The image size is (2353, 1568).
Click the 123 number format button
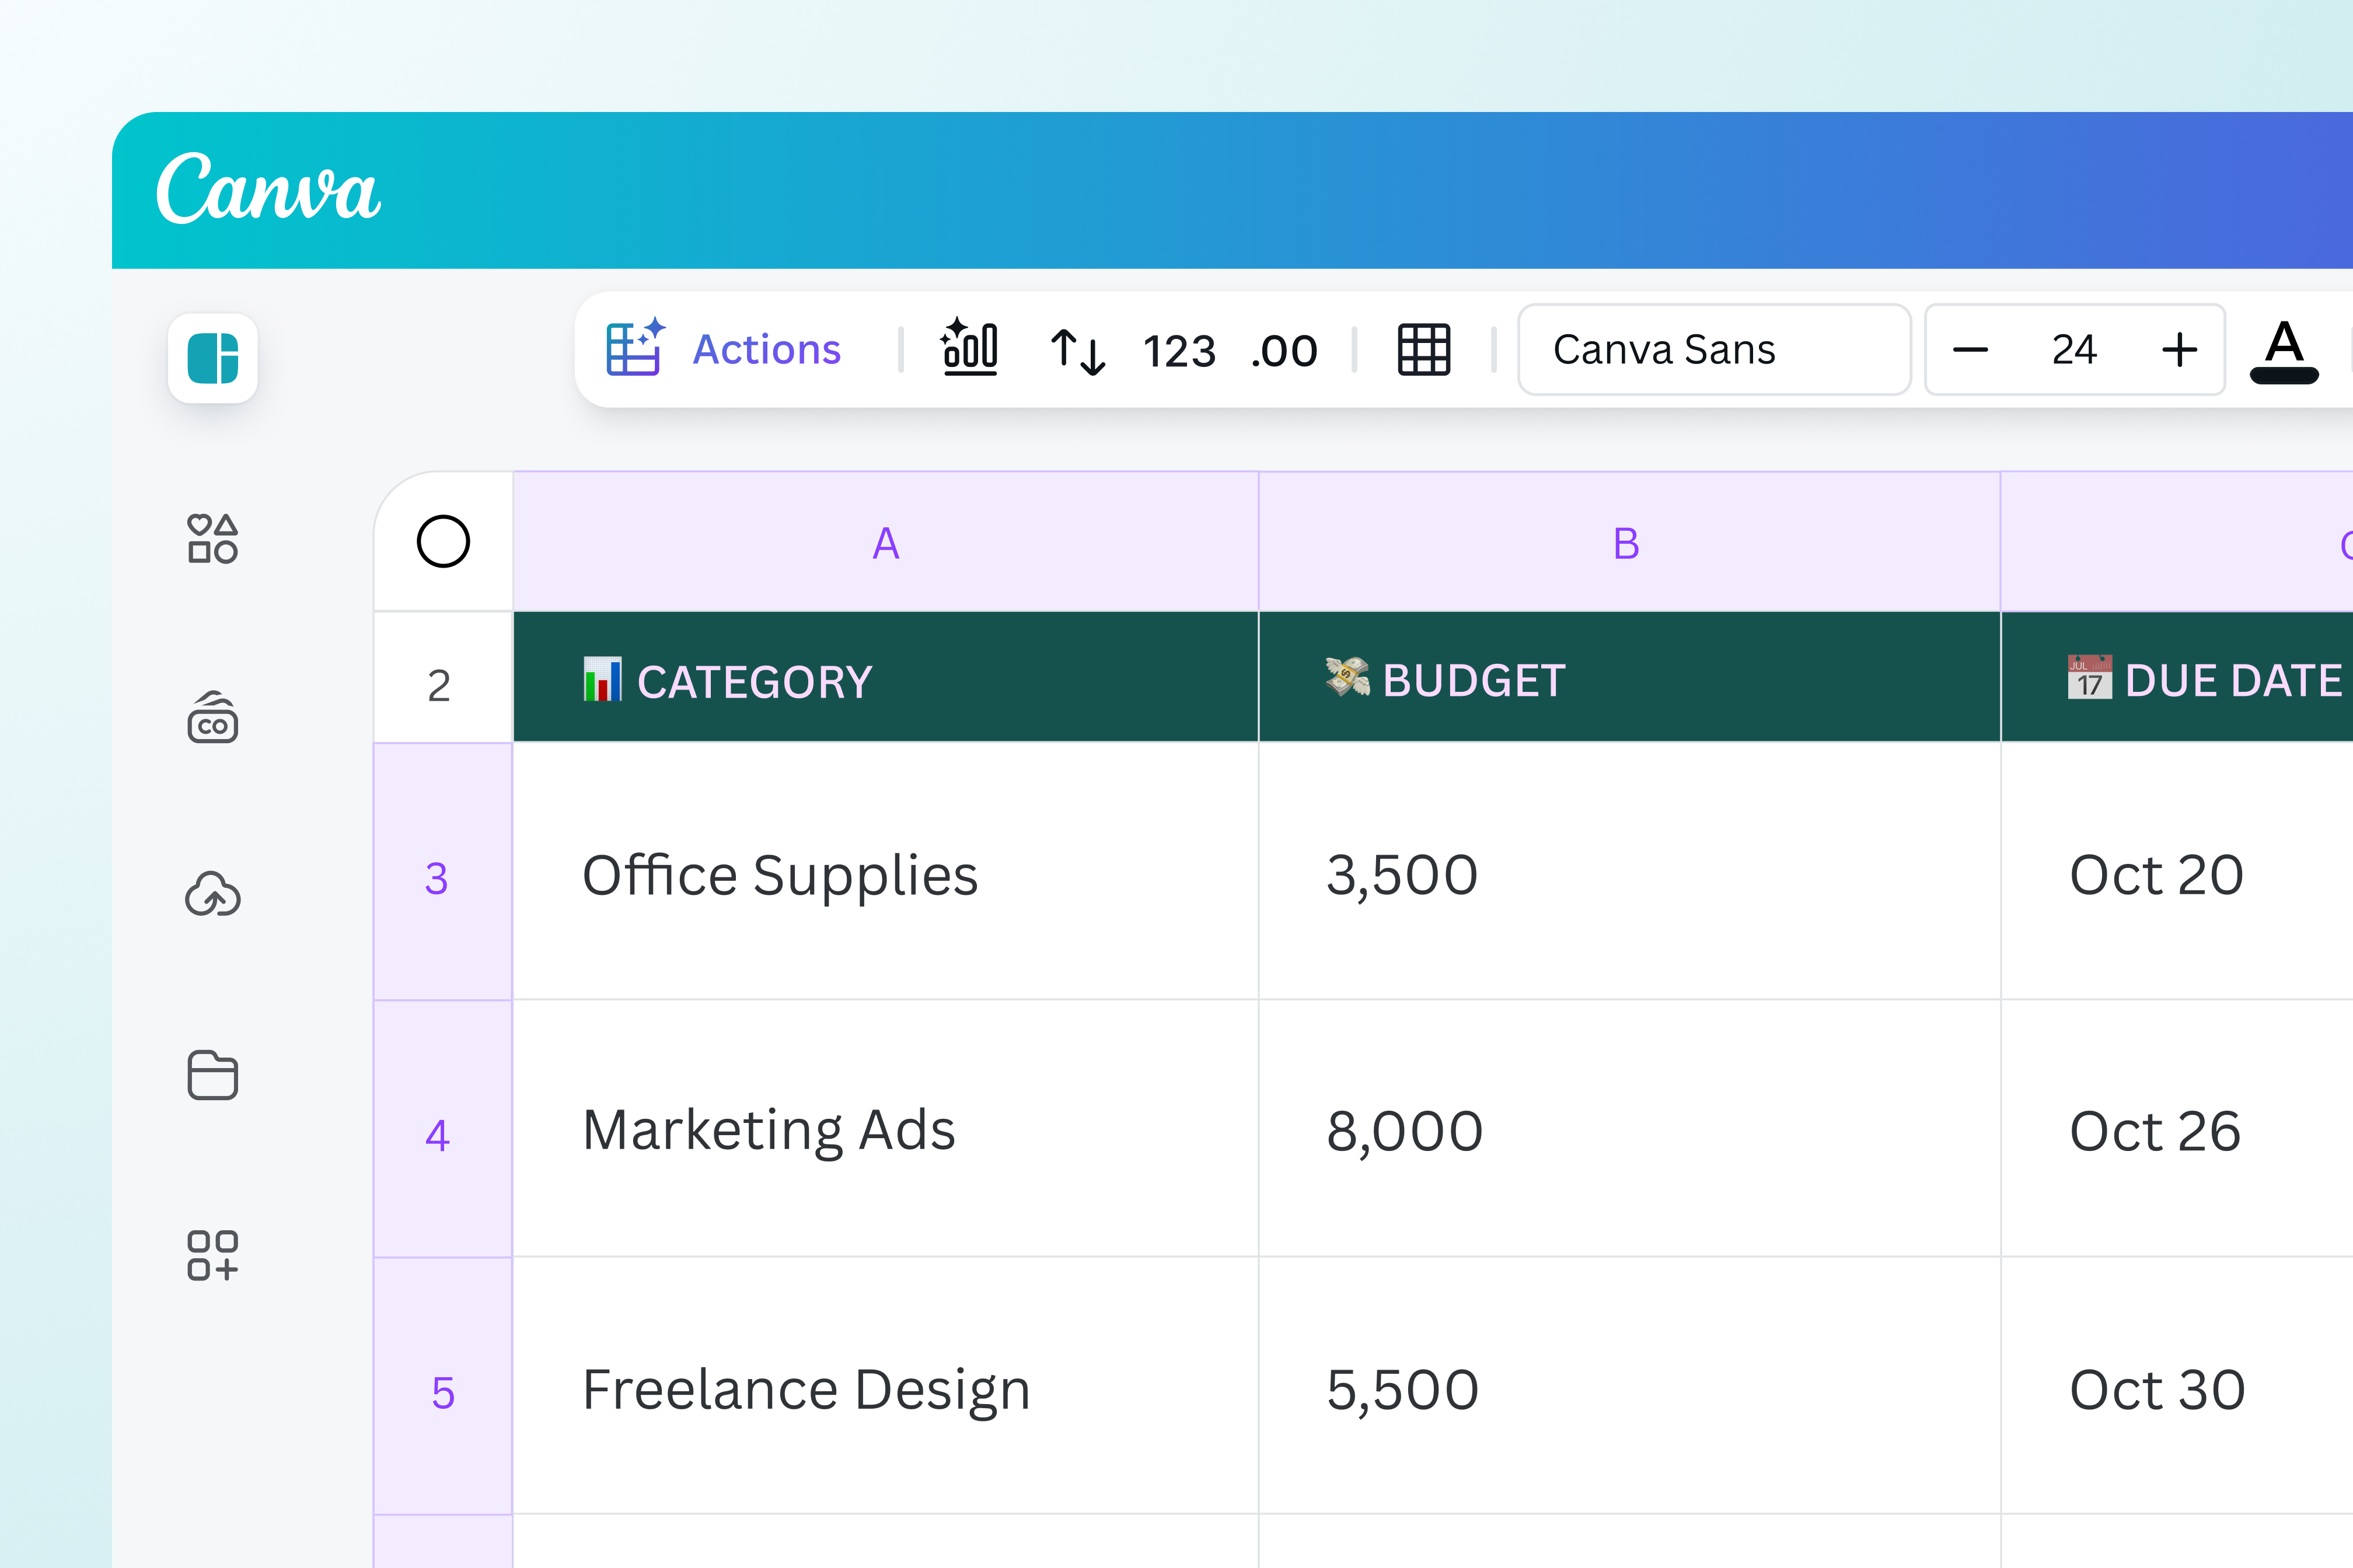tap(1178, 351)
